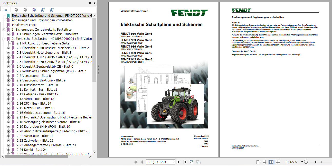Select 2.22 Zapfwellen - Blatt 22
332x166 pixels.
[35, 141]
